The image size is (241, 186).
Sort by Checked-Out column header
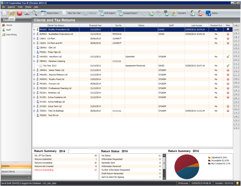(x=216, y=25)
